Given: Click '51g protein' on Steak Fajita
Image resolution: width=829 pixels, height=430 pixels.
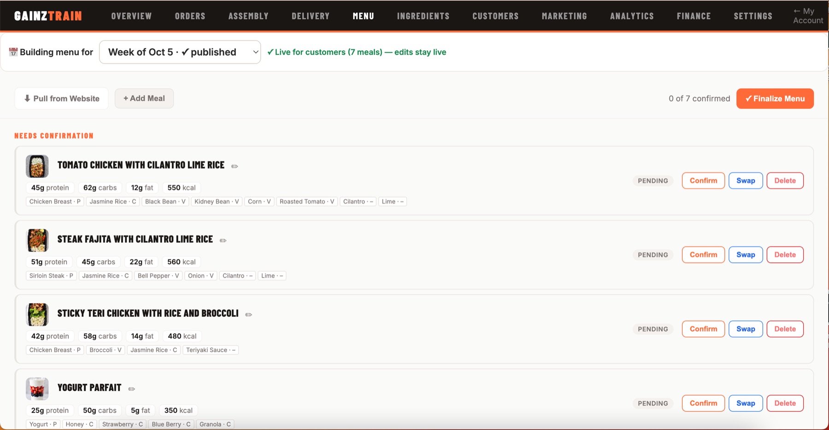Looking at the screenshot, I should click(x=49, y=262).
